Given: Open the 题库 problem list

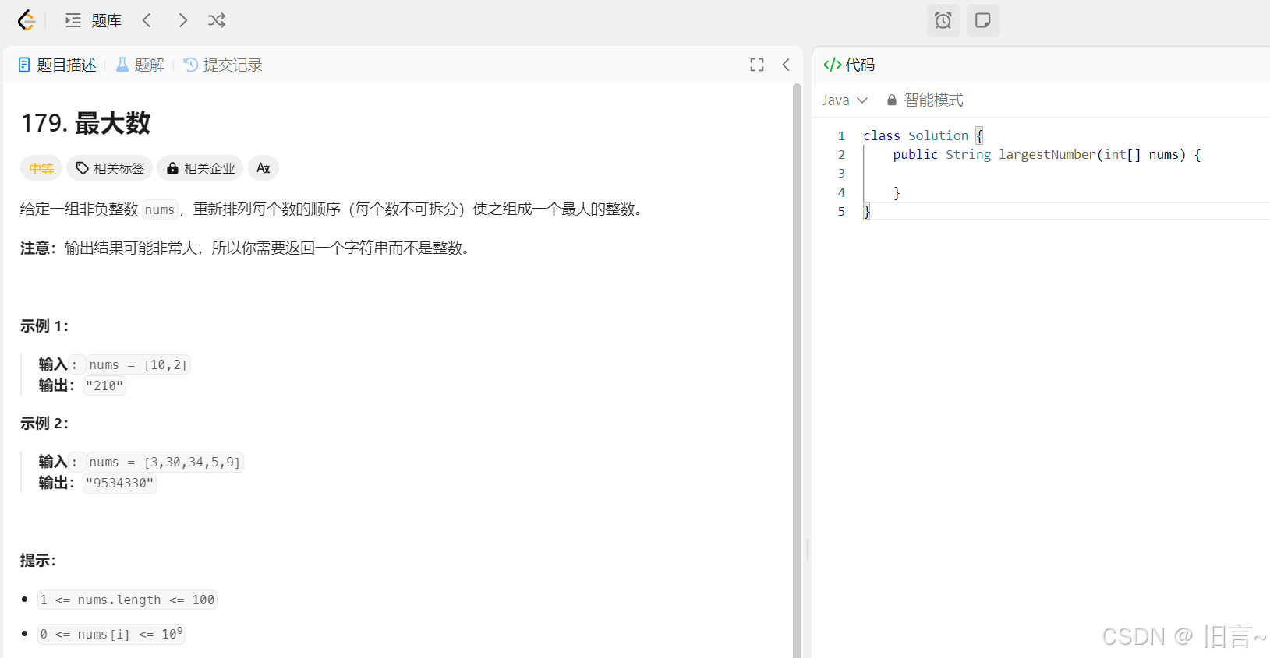Looking at the screenshot, I should coord(94,20).
